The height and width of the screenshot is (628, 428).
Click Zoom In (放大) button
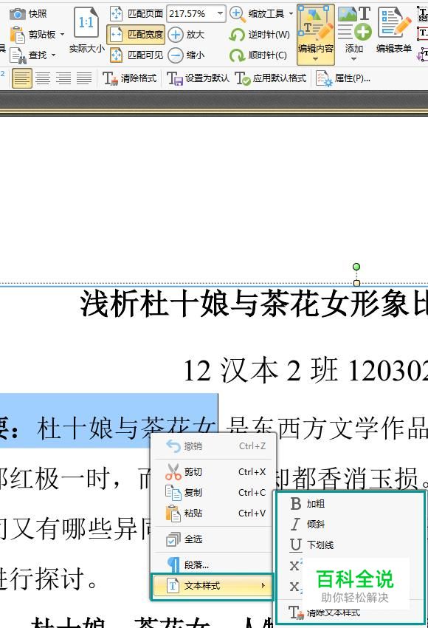coord(187,35)
